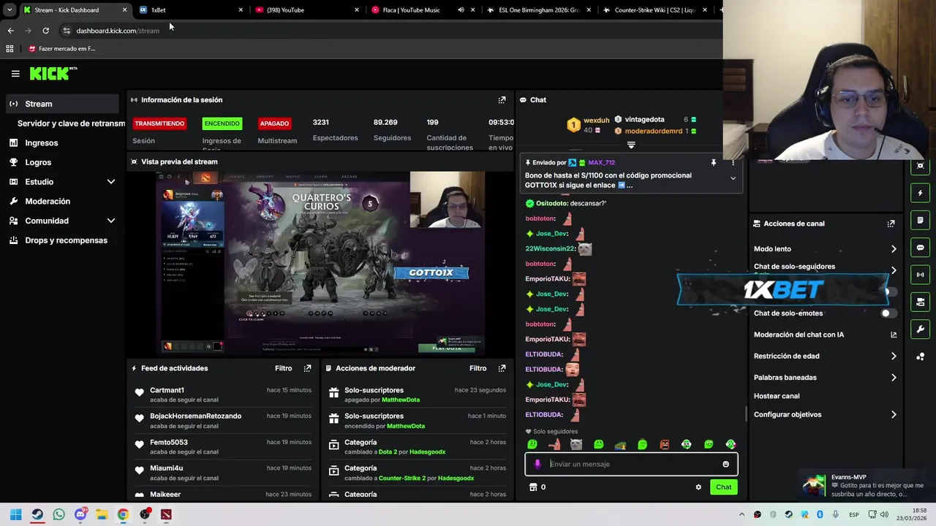Open Configurar objetivos options arrow

(894, 415)
